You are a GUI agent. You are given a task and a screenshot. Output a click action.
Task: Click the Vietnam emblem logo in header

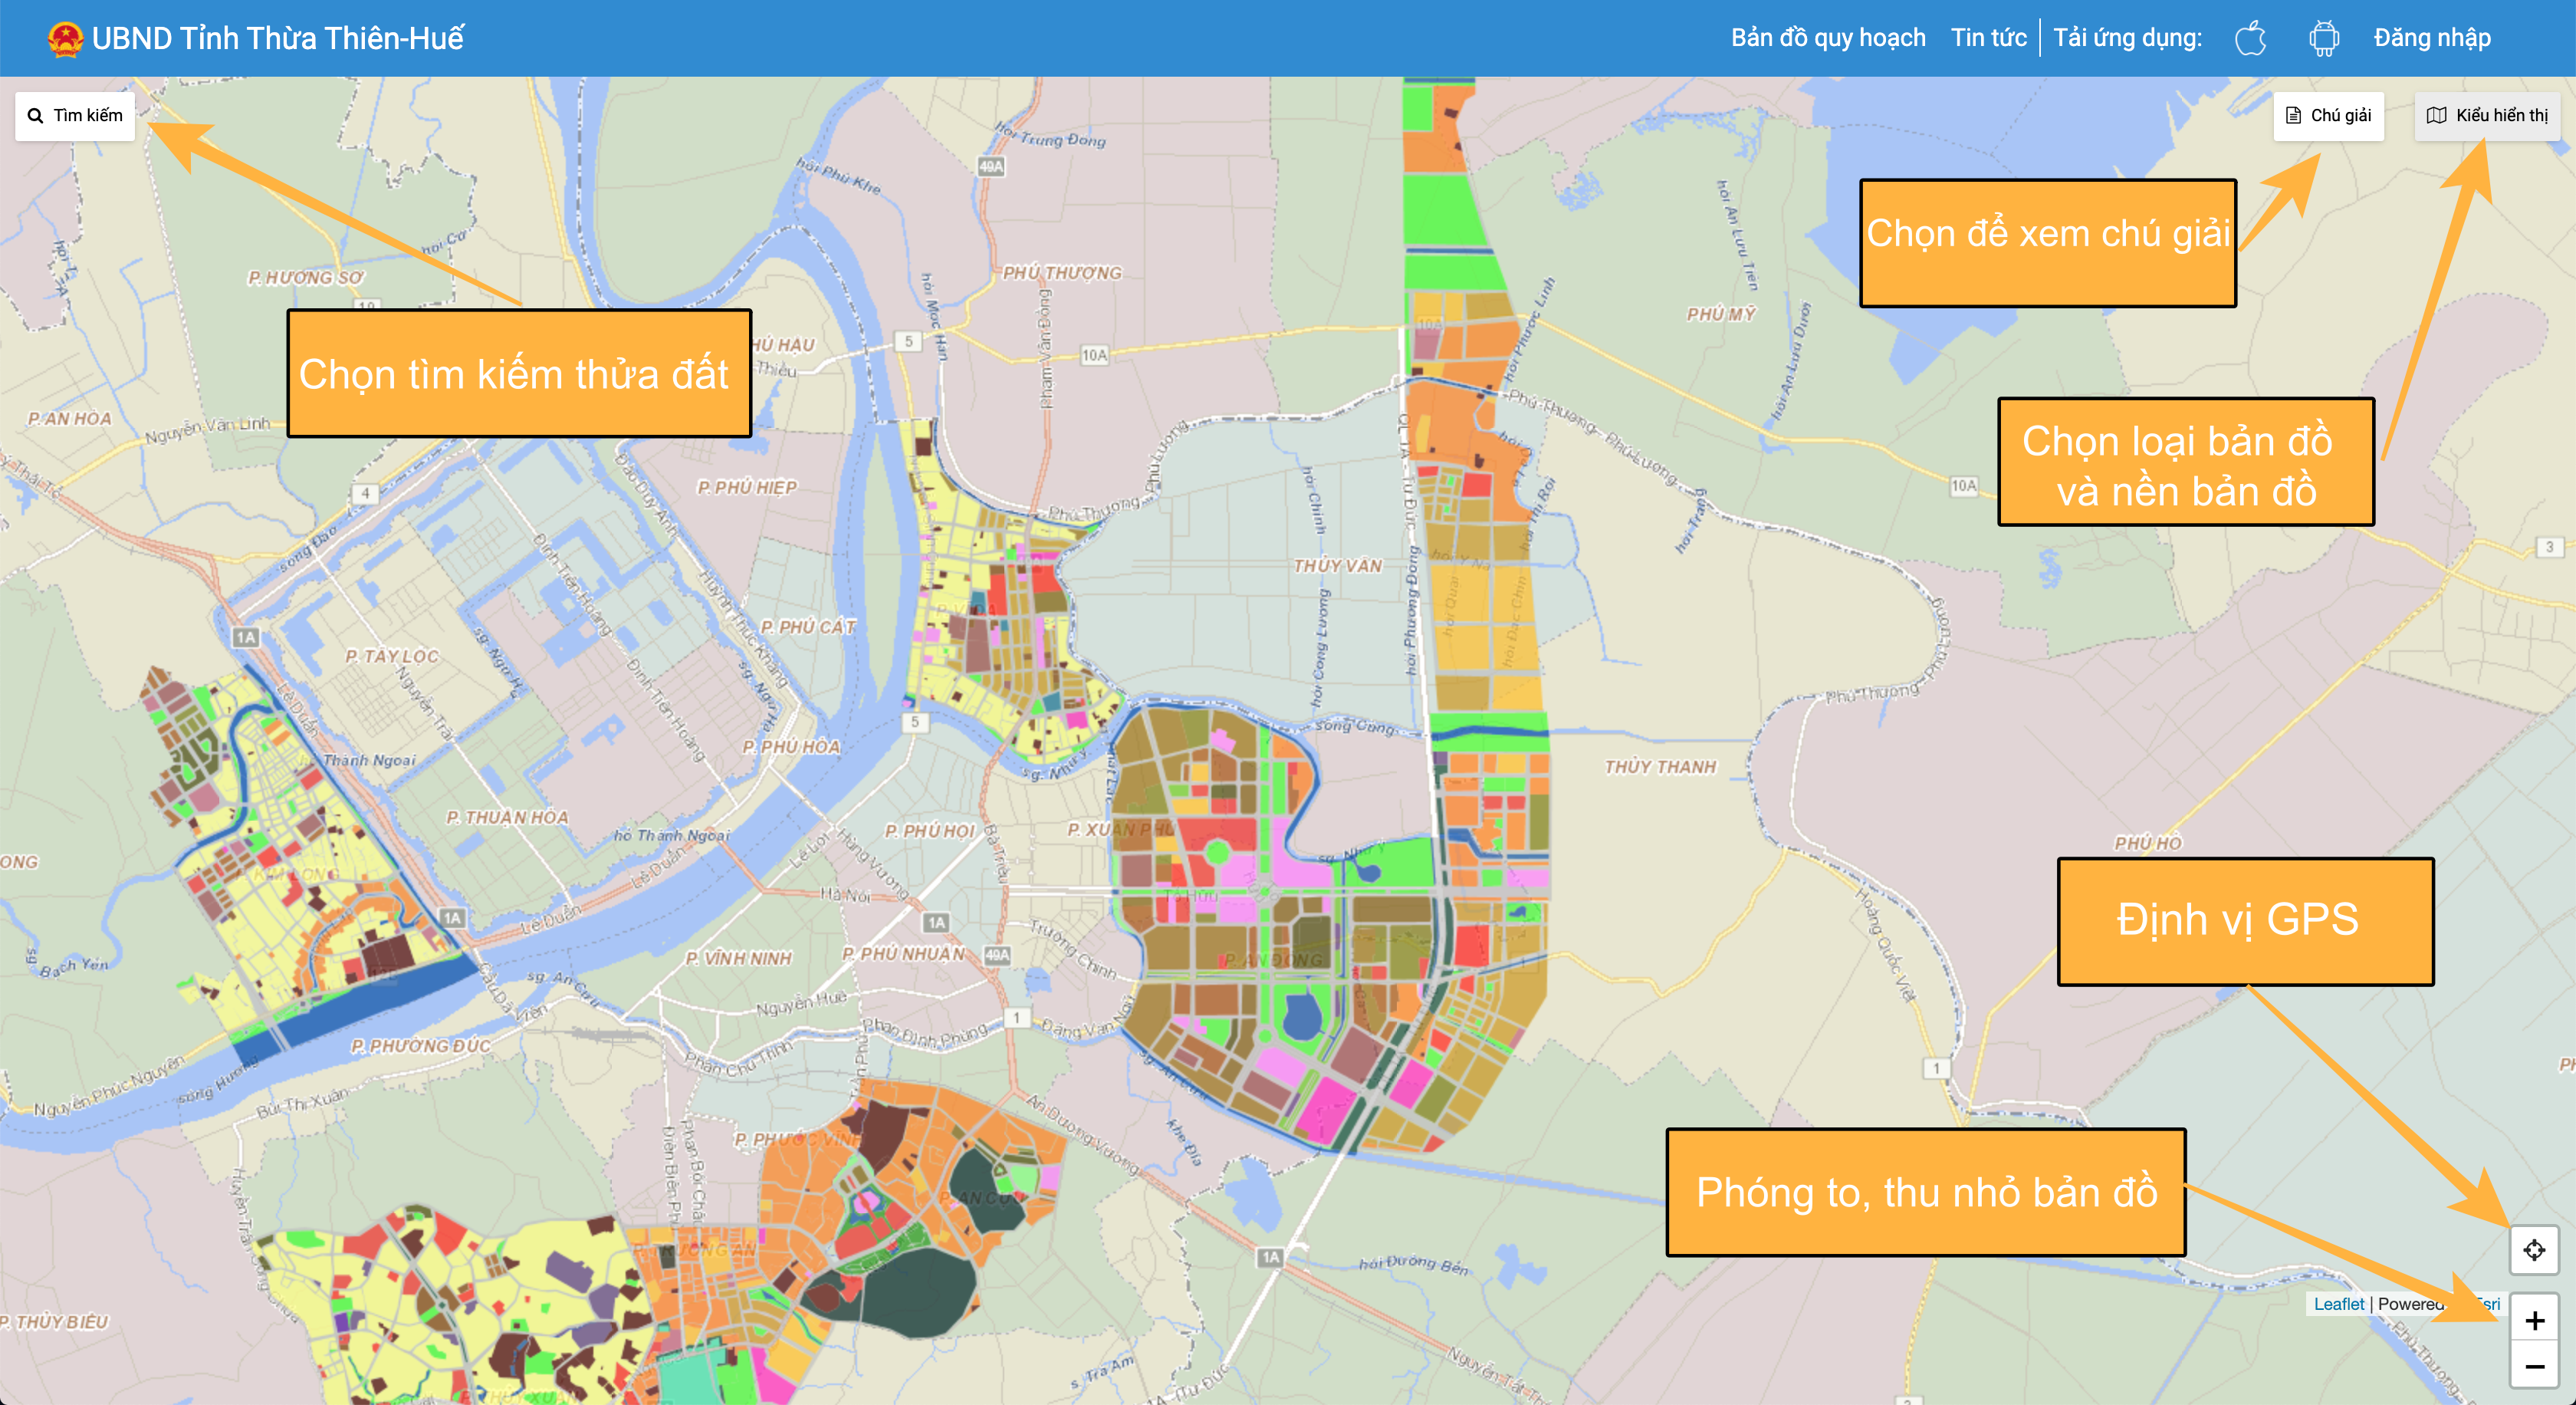66,39
